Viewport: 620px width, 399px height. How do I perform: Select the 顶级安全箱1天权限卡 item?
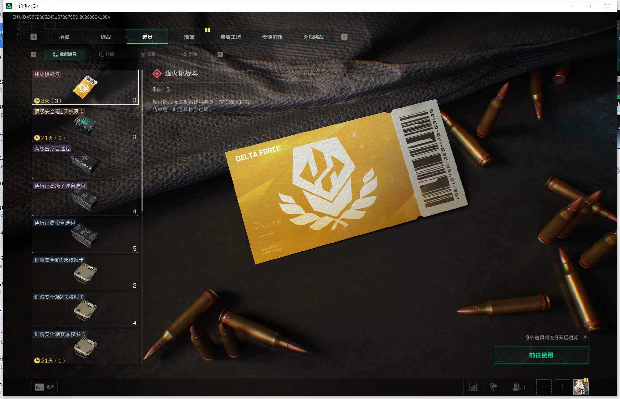pos(85,124)
